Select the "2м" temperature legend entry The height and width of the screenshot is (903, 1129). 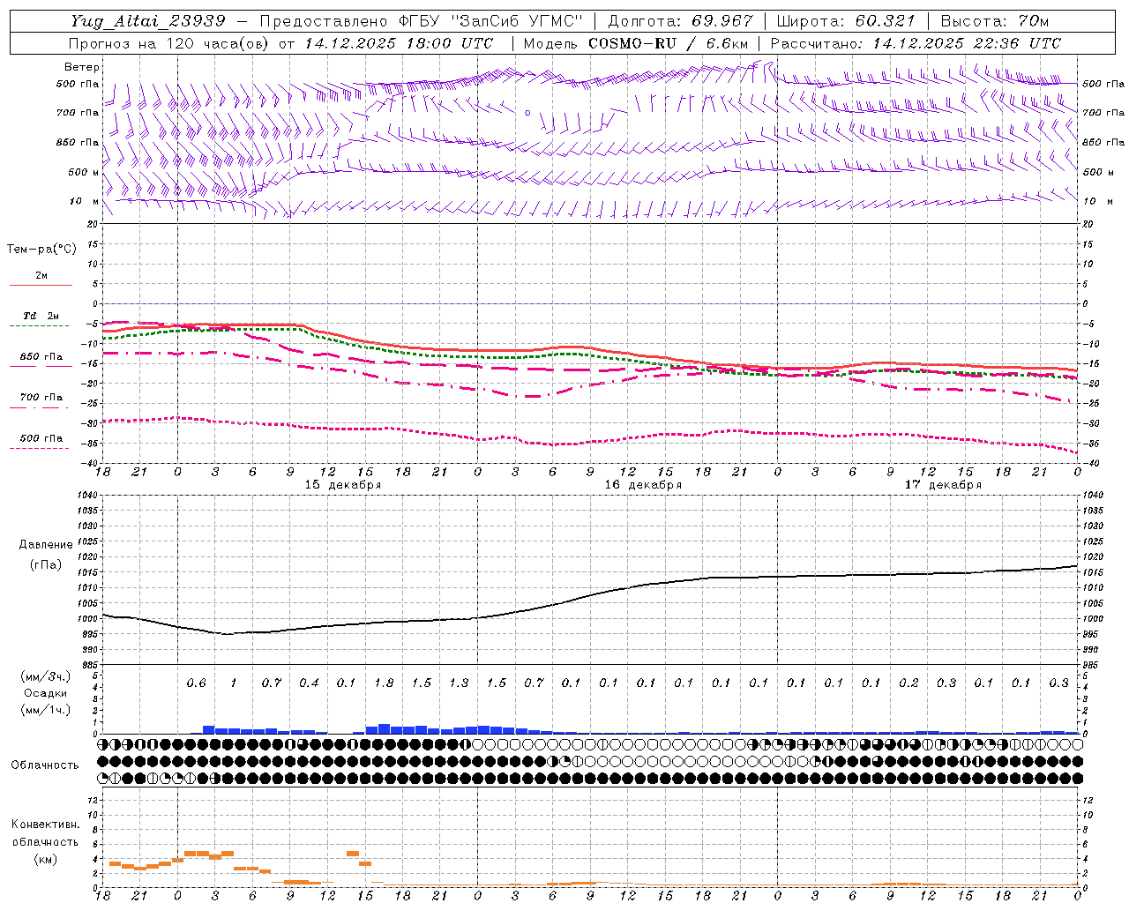41,276
